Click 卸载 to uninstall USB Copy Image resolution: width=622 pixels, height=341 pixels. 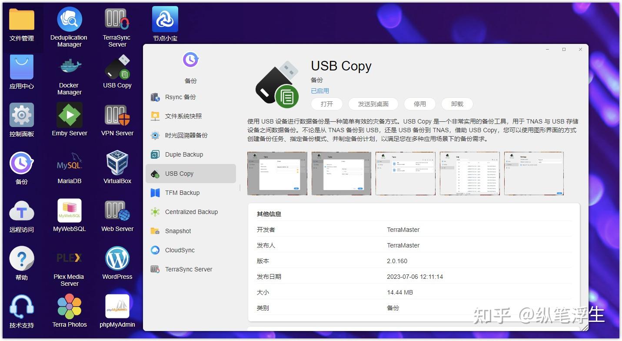[457, 104]
